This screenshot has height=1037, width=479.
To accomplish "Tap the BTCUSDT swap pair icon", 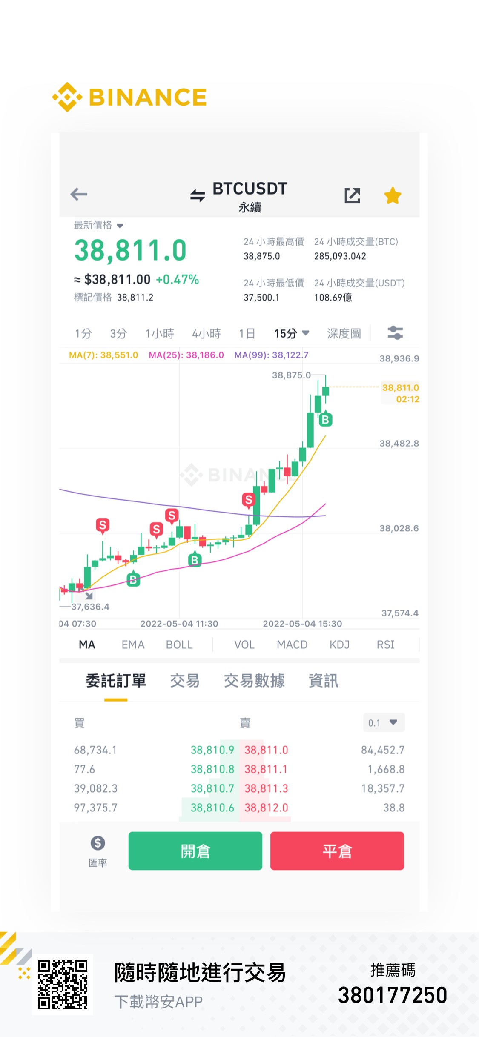I will click(198, 195).
